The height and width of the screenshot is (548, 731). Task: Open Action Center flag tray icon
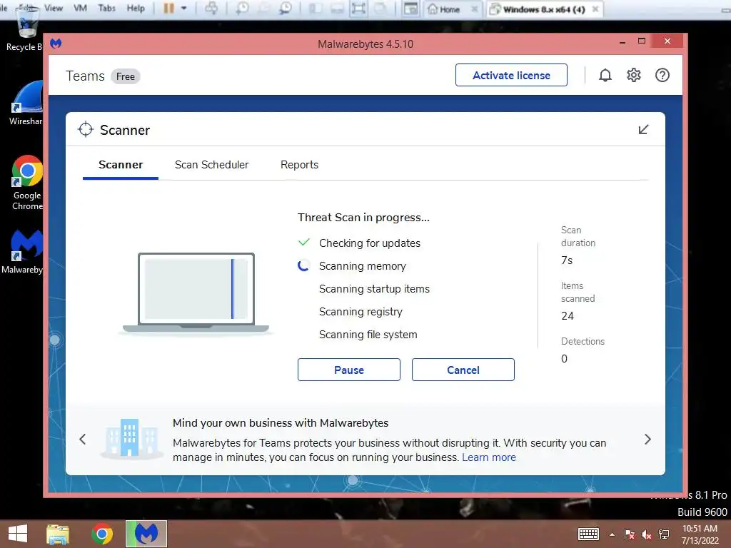629,534
